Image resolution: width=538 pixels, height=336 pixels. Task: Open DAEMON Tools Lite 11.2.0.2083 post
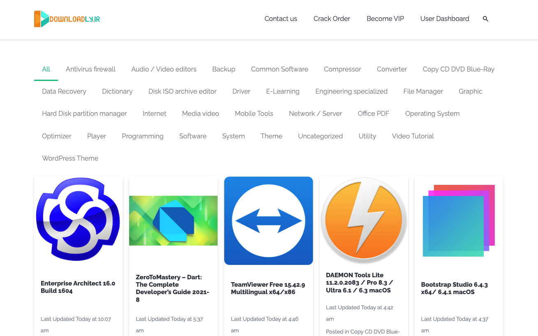point(359,283)
